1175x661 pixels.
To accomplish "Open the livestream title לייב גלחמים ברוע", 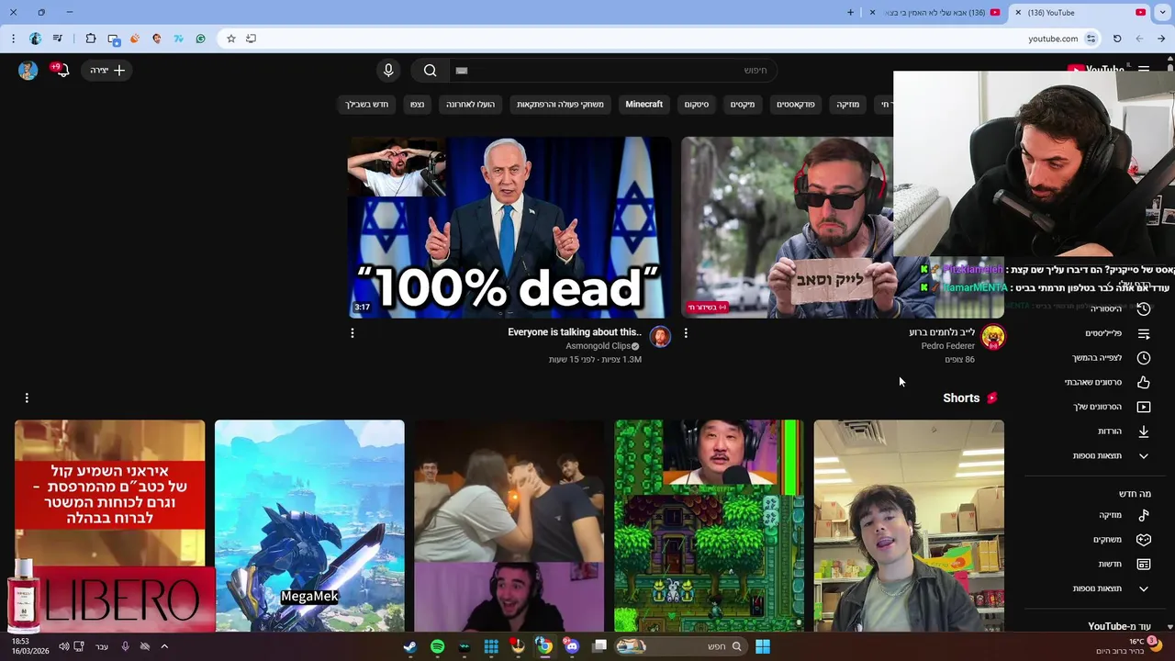I will (x=942, y=332).
